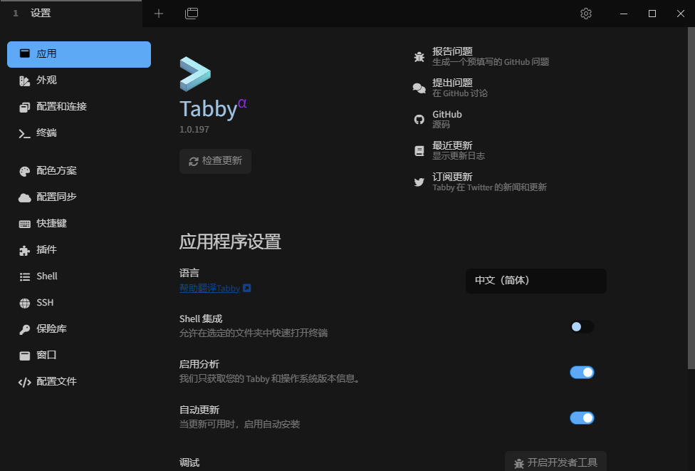Image resolution: width=695 pixels, height=471 pixels.
Task: Click the bug icon for 报告问题
Action: [419, 57]
